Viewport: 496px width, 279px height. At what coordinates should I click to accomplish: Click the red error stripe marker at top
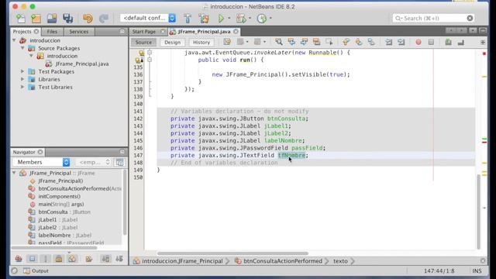pos(484,53)
